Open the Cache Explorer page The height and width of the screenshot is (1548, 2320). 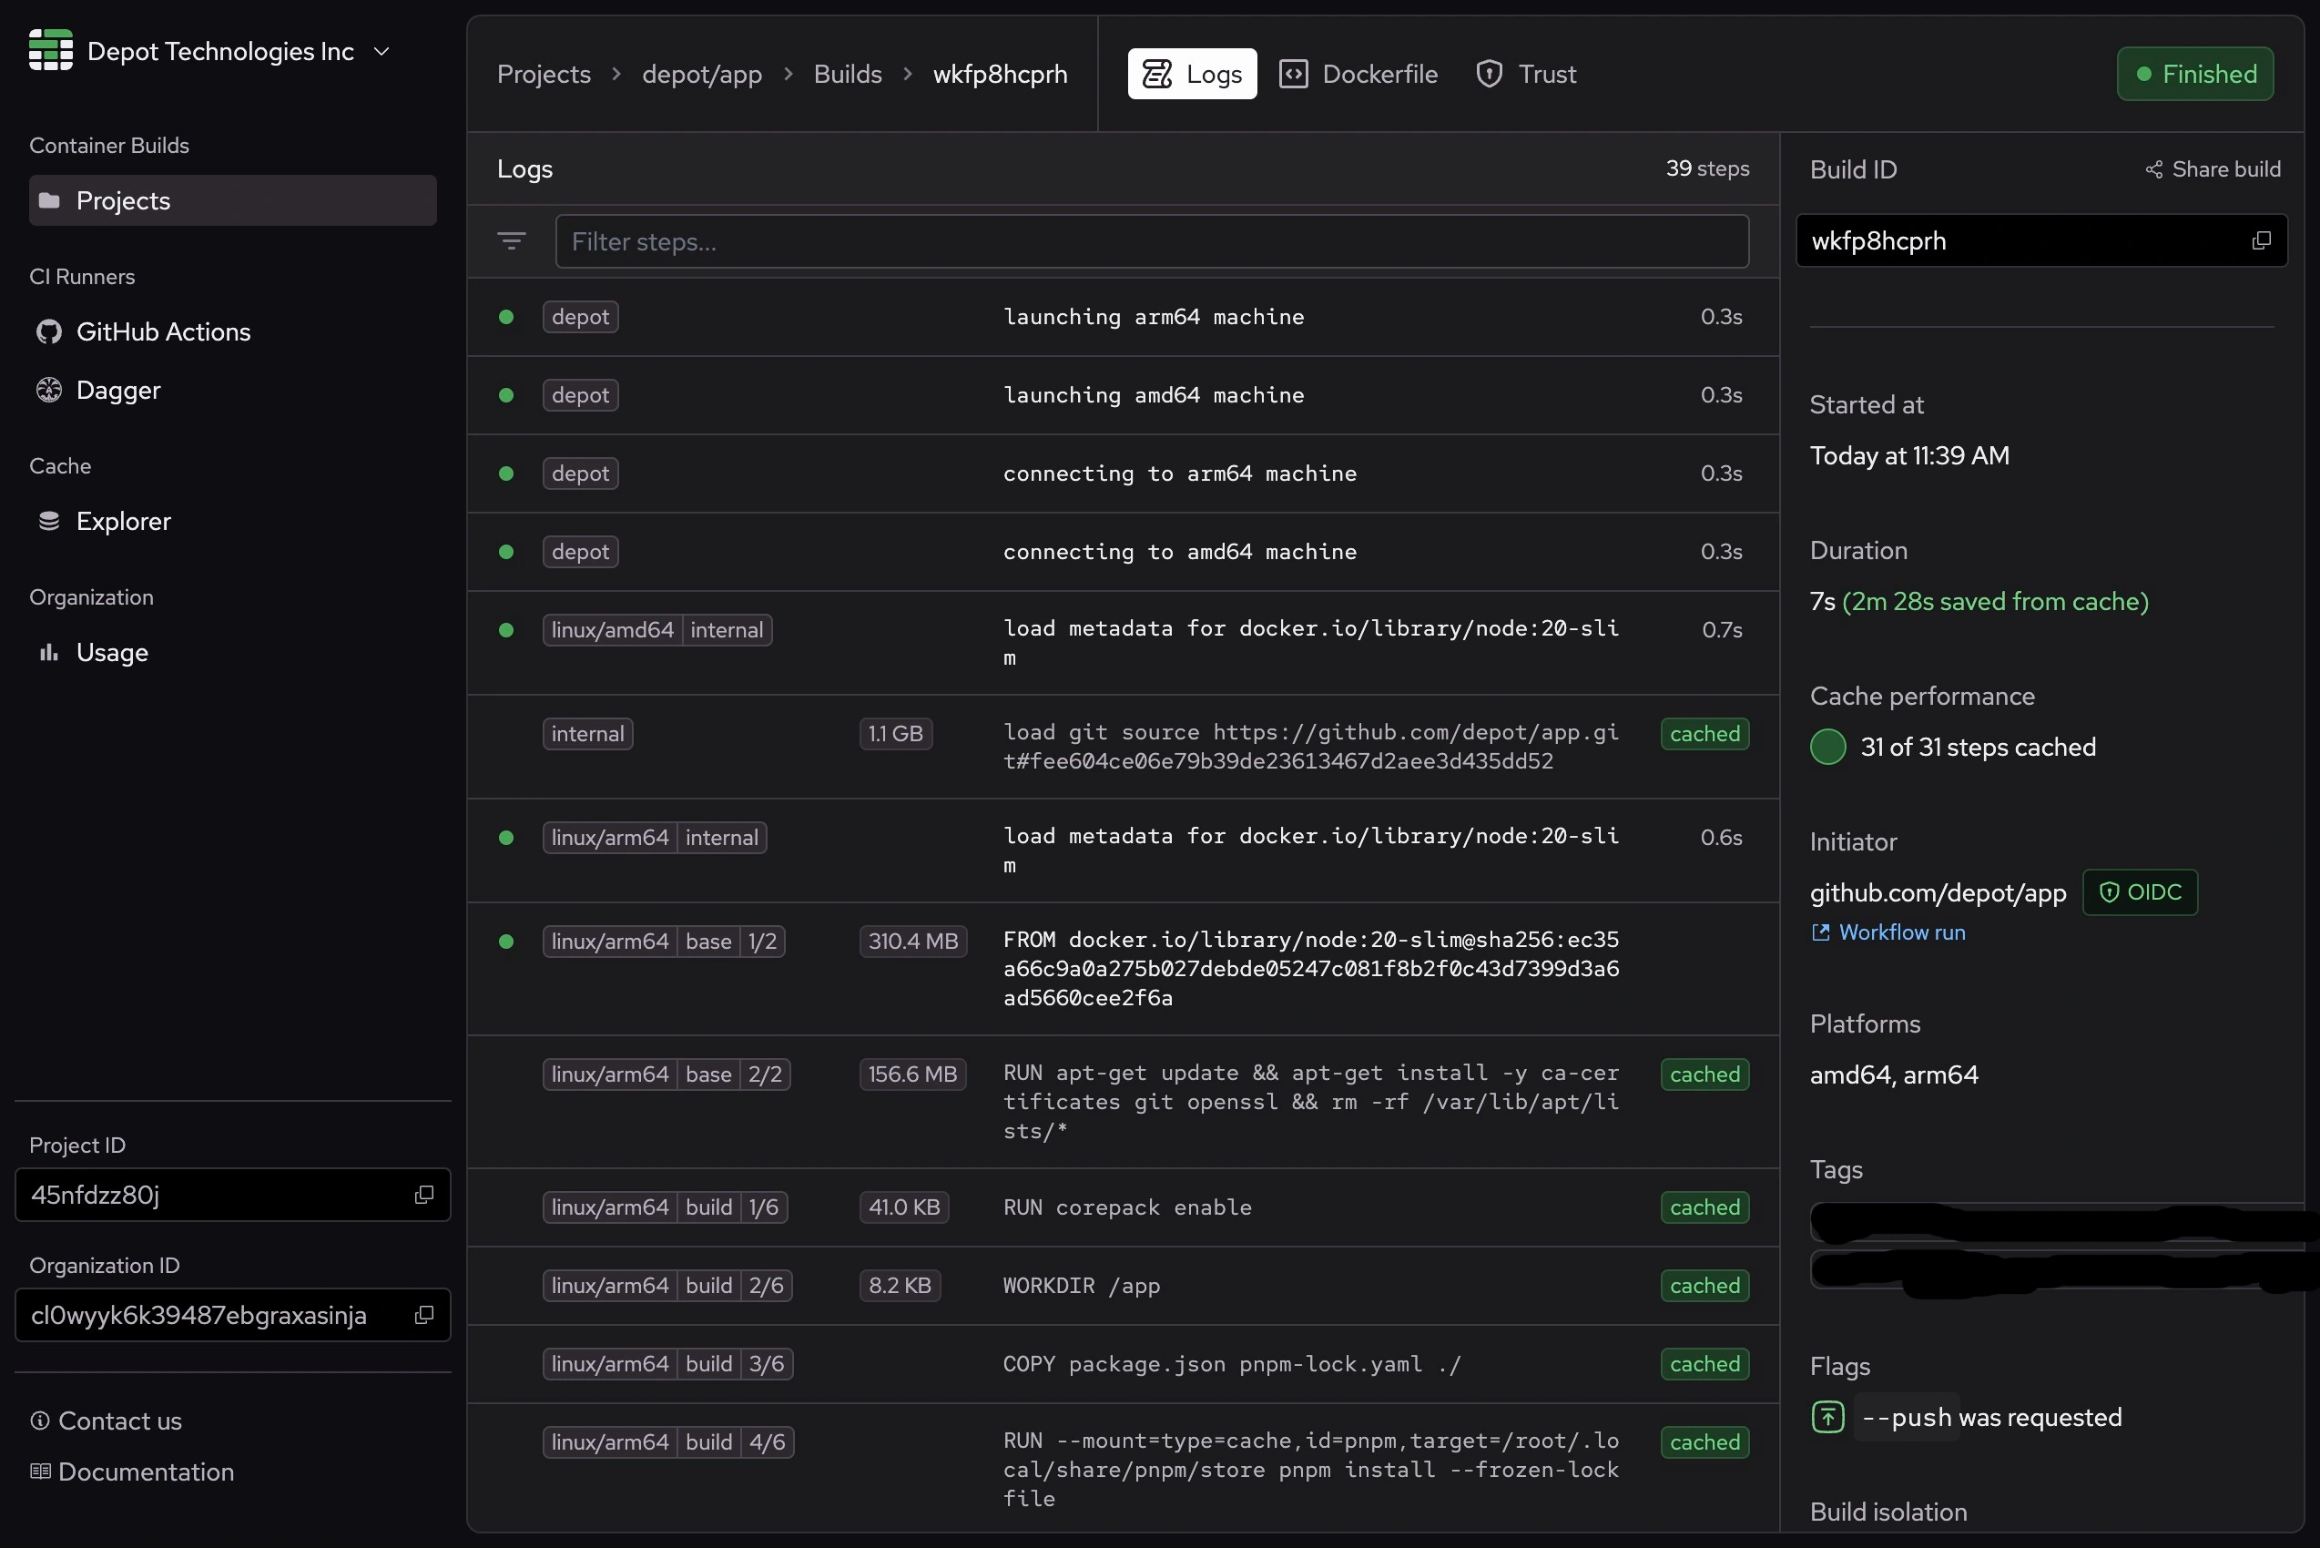tap(122, 521)
